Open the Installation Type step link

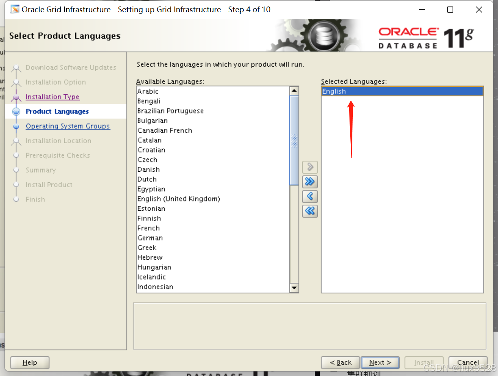52,97
